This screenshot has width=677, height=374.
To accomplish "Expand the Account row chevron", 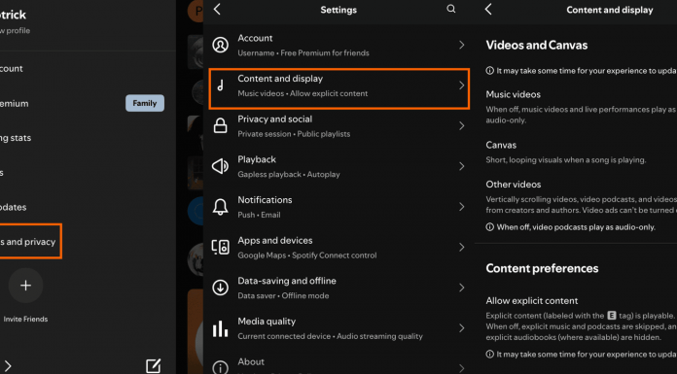I will [x=462, y=45].
